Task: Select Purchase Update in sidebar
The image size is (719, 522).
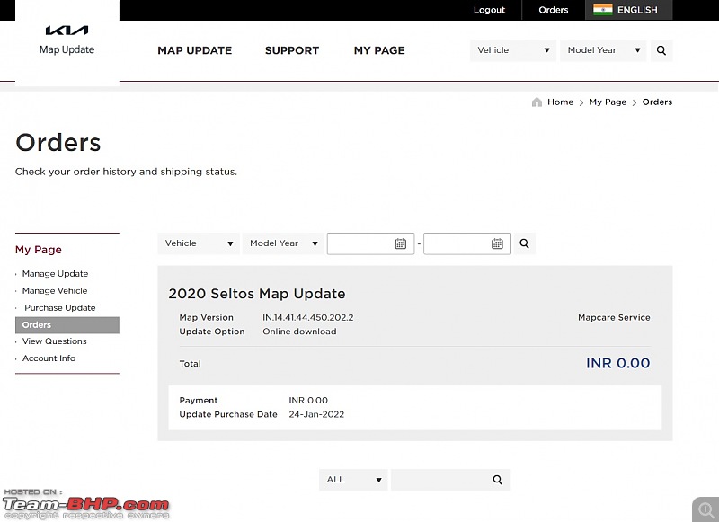Action: pyautogui.click(x=60, y=307)
